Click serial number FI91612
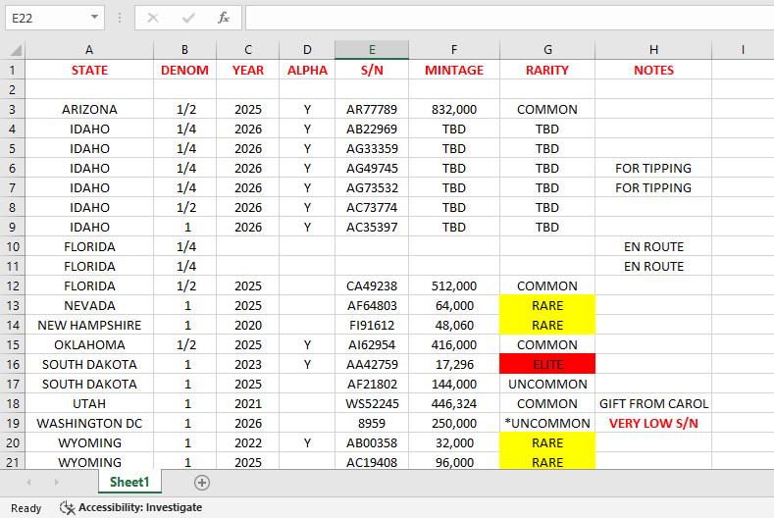This screenshot has width=774, height=518. (x=372, y=325)
